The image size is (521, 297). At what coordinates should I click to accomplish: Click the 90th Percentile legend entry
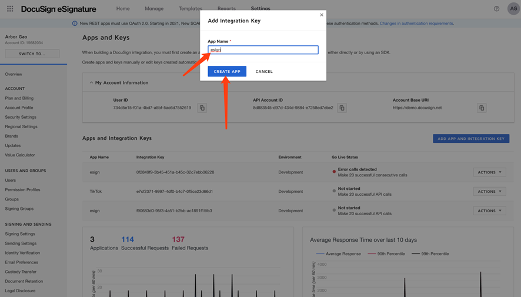pyautogui.click(x=386, y=254)
